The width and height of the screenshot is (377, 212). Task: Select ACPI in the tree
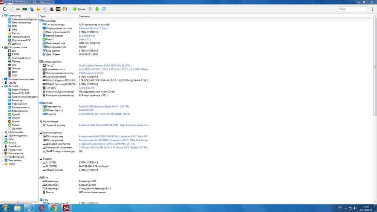[15, 76]
